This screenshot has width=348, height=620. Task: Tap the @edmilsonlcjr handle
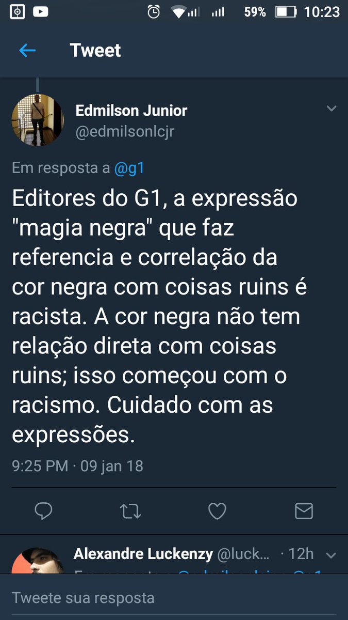pyautogui.click(x=125, y=132)
